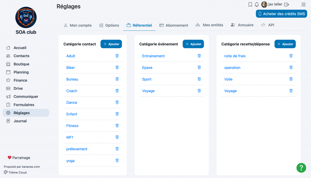The width and height of the screenshot is (311, 178).
Task: Open the yoga category name
Action: 70,161
